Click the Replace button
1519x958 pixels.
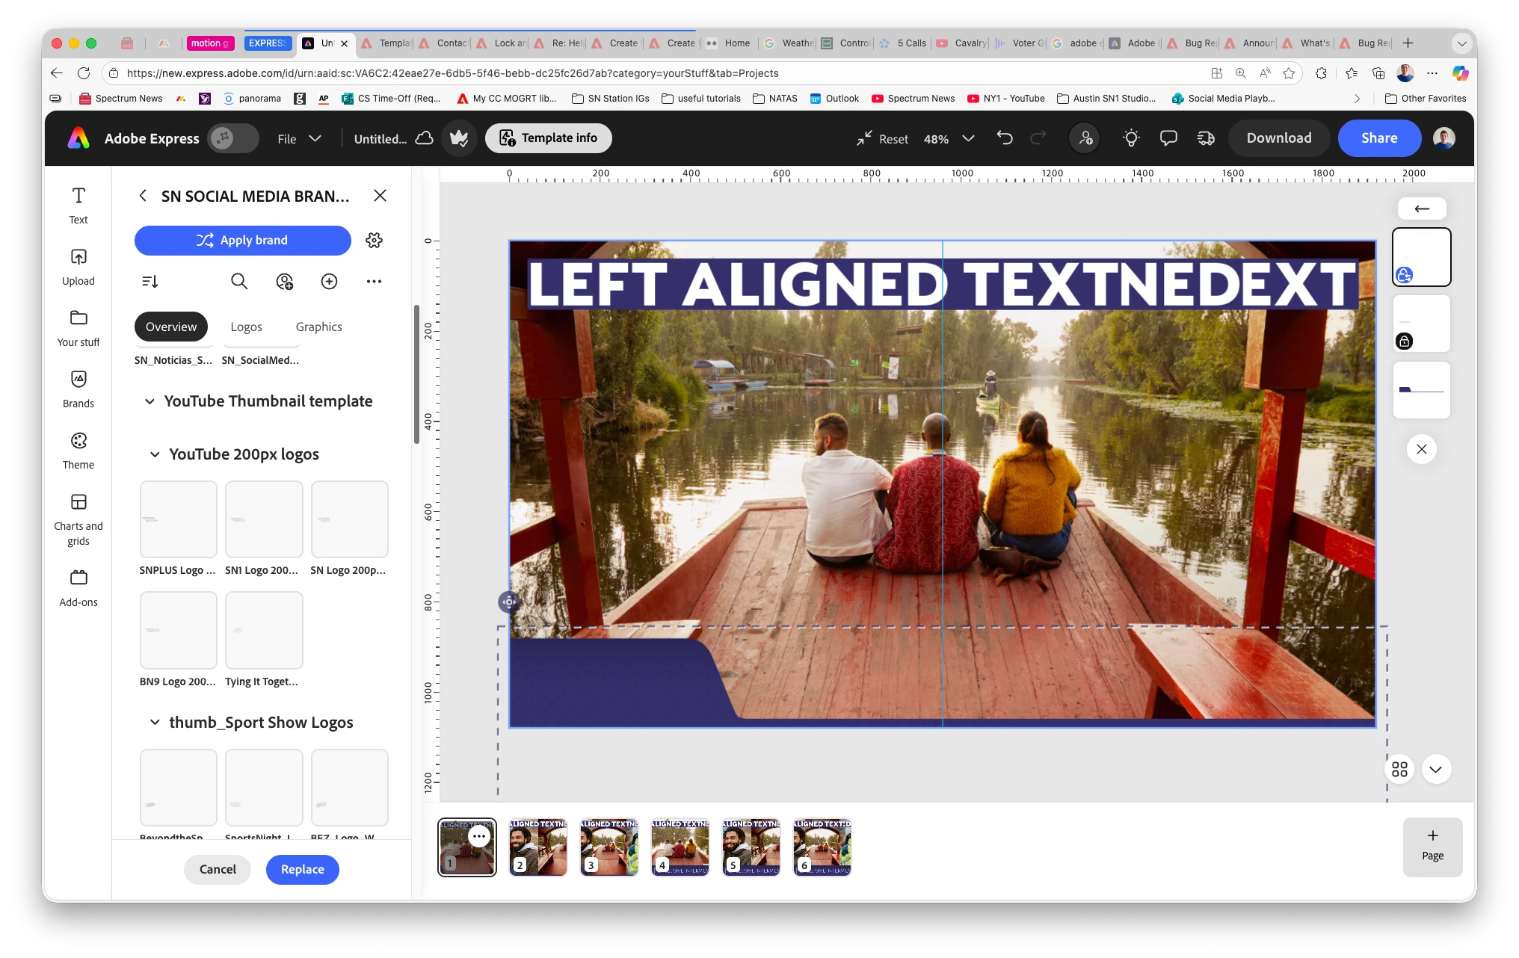tap(302, 869)
